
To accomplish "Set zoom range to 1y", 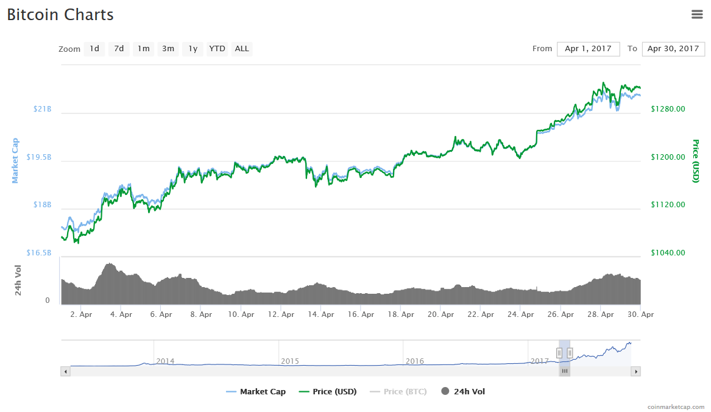I will [193, 49].
